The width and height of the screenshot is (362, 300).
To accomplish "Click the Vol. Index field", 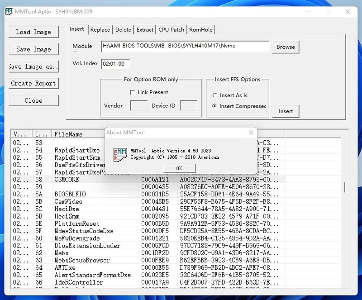I will coord(115,64).
